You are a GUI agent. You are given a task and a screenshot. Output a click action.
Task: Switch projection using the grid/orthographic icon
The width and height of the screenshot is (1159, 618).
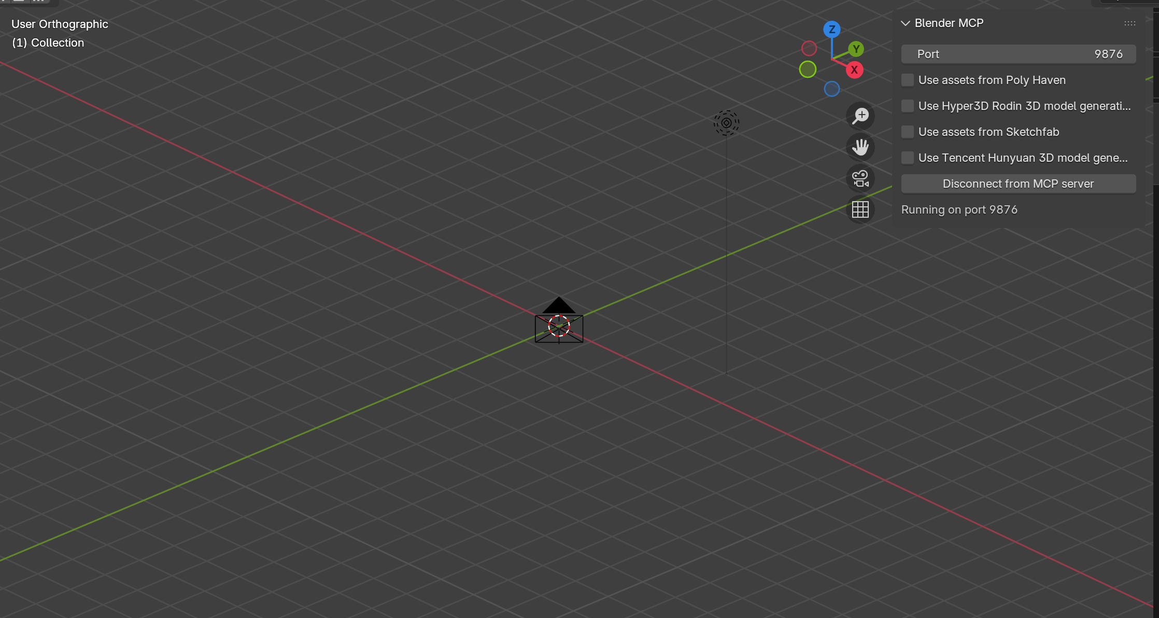860,209
